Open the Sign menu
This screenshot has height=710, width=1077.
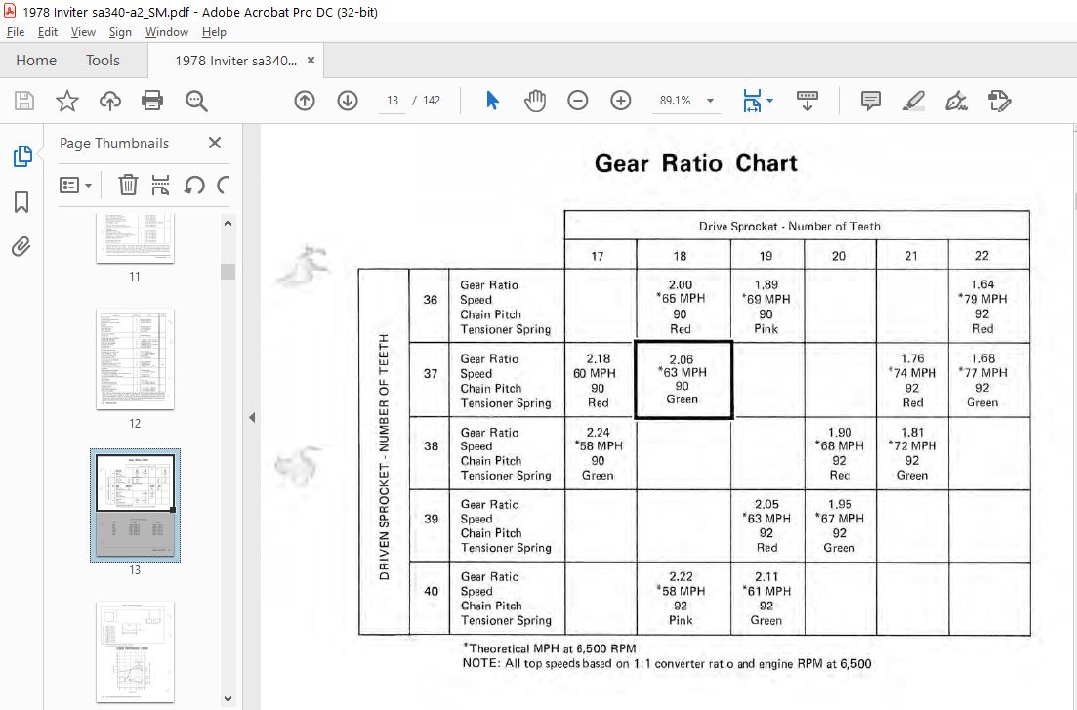pos(120,32)
